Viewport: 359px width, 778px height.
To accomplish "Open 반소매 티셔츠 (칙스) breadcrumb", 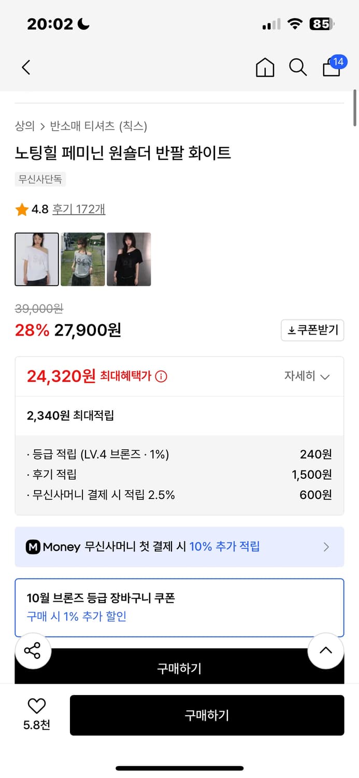I will [x=98, y=126].
